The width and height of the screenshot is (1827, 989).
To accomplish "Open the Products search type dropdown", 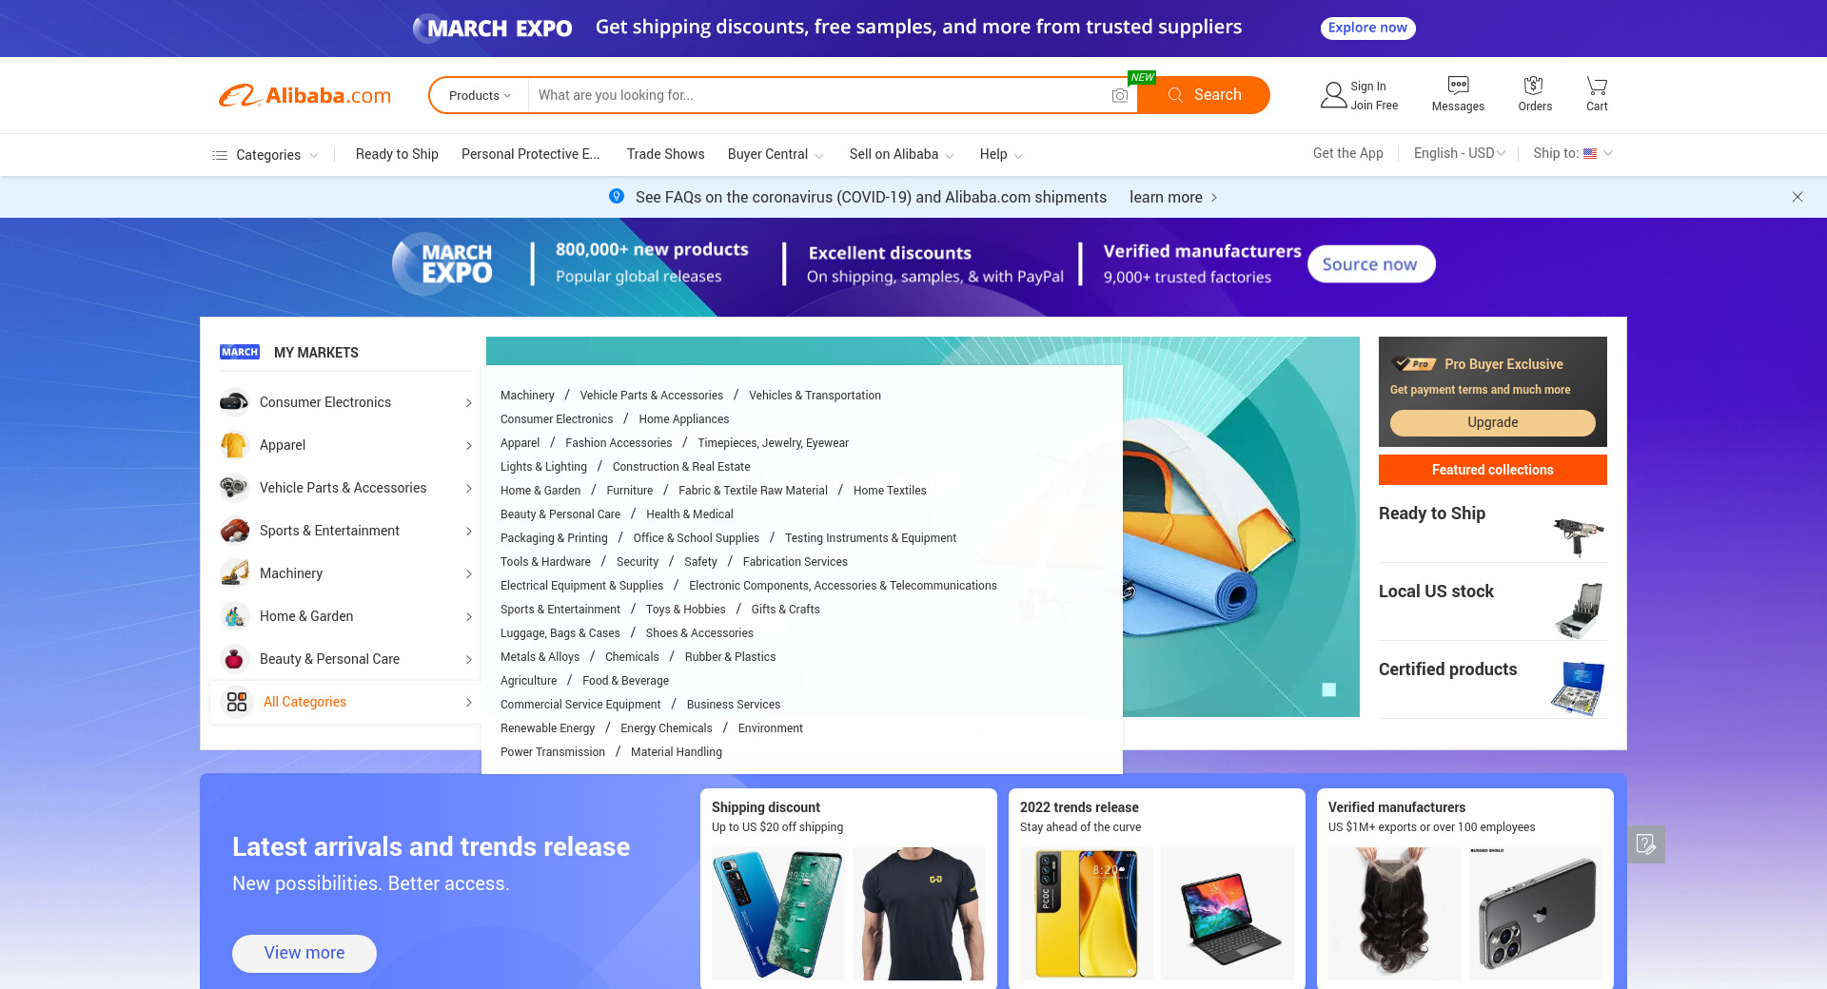I will [480, 95].
